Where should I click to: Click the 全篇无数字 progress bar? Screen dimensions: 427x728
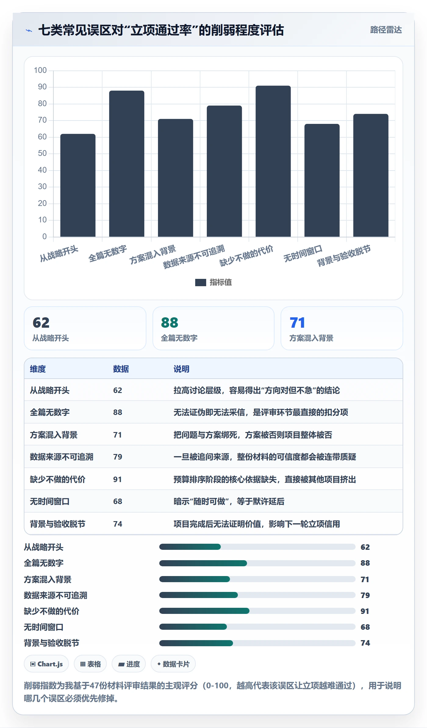[257, 563]
